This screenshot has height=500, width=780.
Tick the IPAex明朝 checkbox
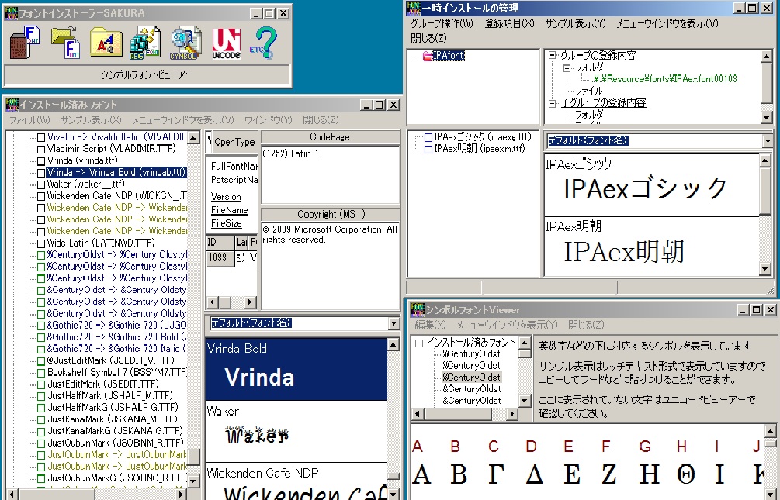click(x=428, y=149)
